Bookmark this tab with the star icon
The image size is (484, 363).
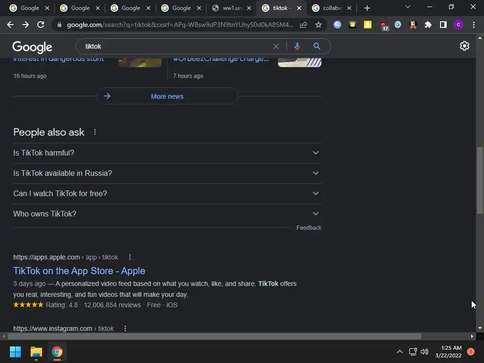[319, 25]
